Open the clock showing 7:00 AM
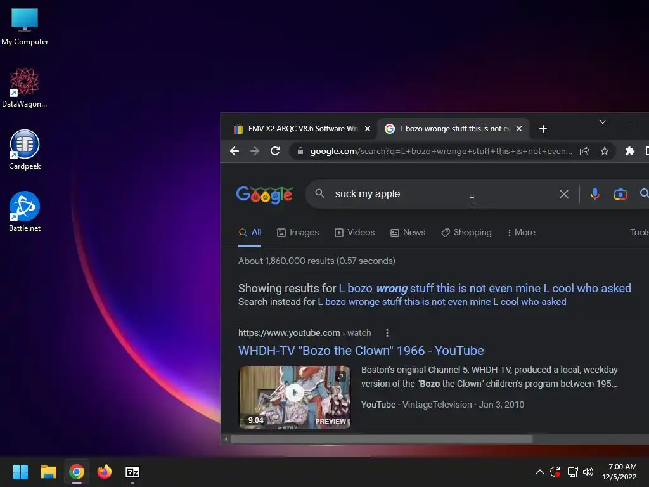The height and width of the screenshot is (487, 649). [620, 472]
